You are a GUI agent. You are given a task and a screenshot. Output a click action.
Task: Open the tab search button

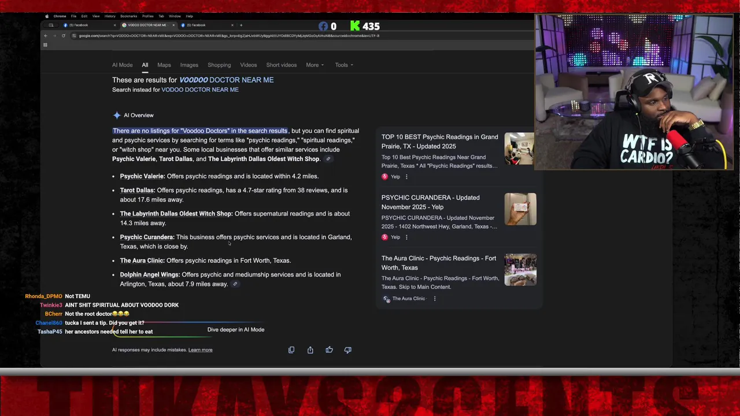pos(51,25)
